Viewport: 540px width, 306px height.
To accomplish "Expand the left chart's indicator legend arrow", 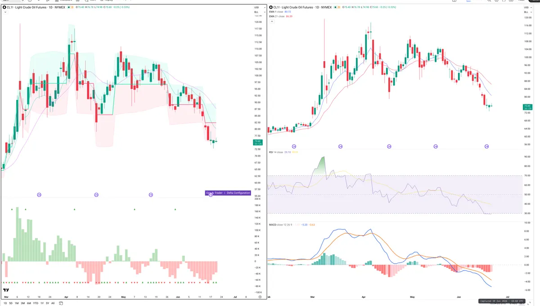I will pyautogui.click(x=4, y=13).
